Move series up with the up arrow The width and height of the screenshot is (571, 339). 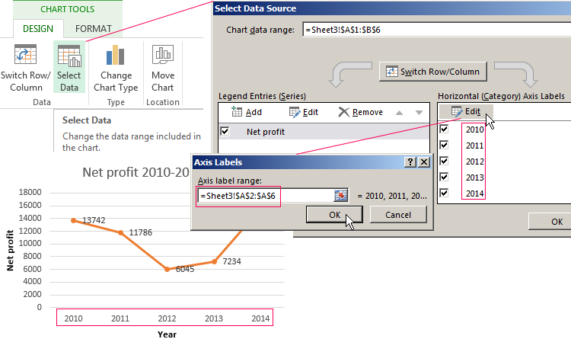(399, 113)
